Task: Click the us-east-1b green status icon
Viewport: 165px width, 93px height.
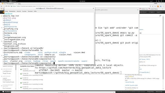Action: pyautogui.click(x=21, y=74)
